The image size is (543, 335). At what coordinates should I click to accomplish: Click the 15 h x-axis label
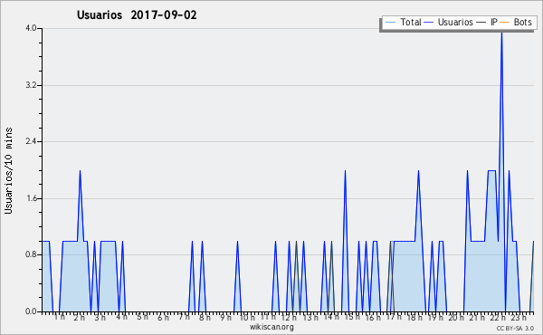pyautogui.click(x=352, y=317)
